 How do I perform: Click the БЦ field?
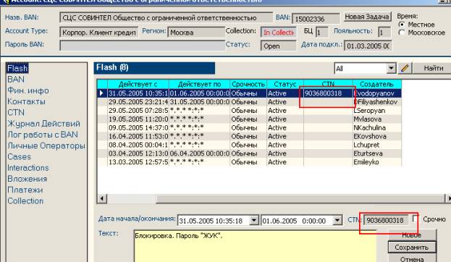point(322,33)
